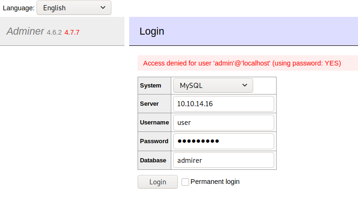Image resolution: width=358 pixels, height=204 pixels.
Task: Click into the Password field
Action: tap(224, 141)
